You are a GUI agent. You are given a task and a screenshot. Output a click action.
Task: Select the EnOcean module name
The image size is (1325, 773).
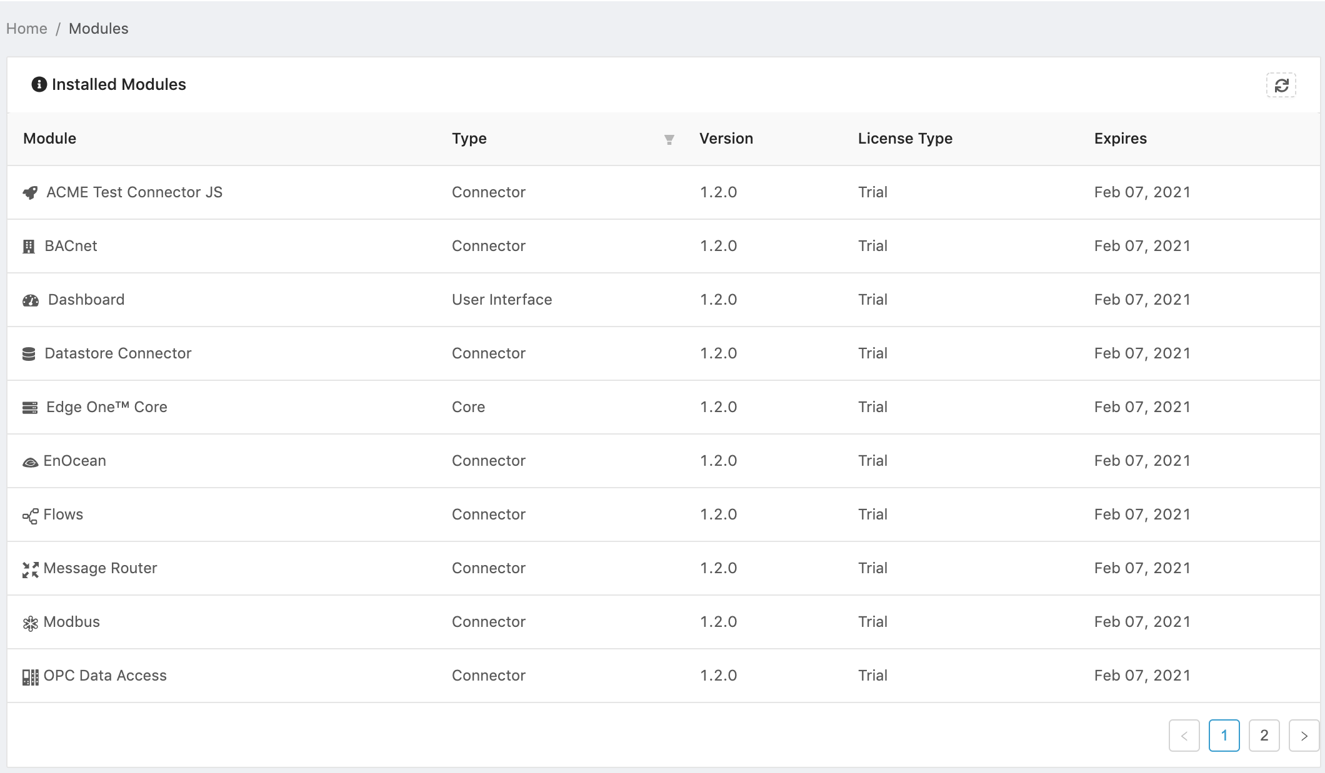coord(75,461)
